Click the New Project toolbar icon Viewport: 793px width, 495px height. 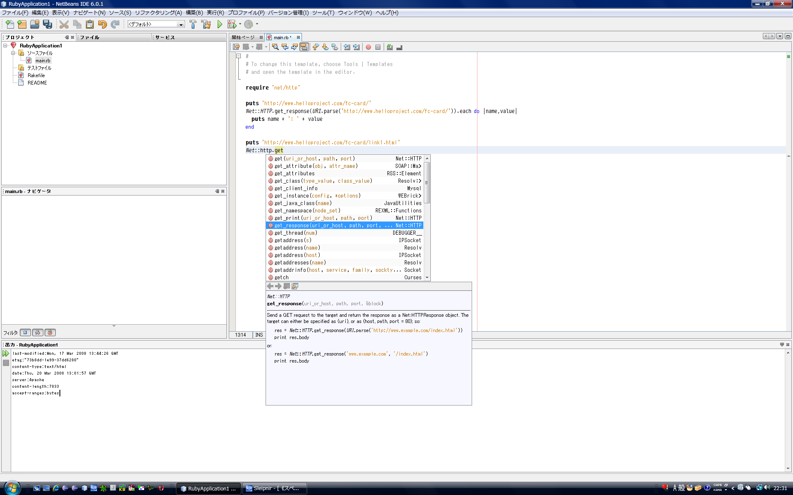(x=22, y=24)
